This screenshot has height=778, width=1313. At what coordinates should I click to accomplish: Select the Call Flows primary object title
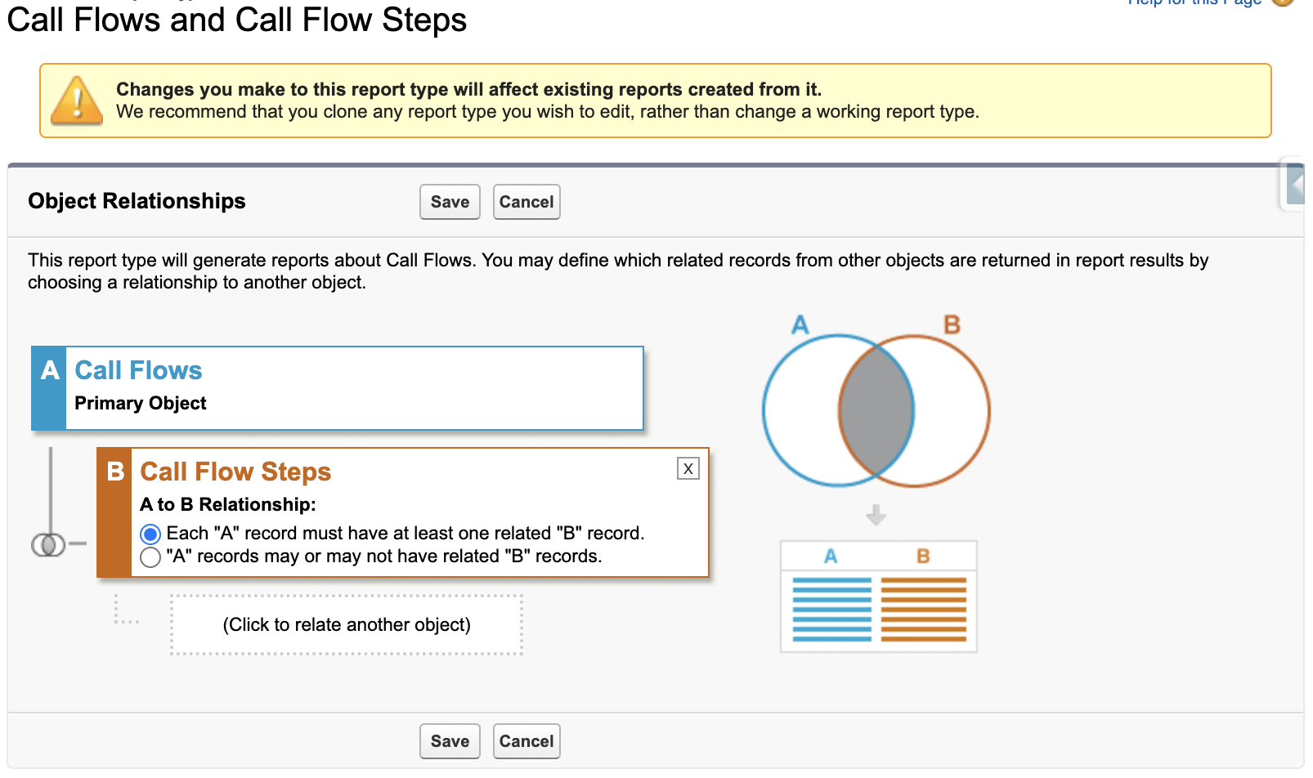[x=138, y=370]
